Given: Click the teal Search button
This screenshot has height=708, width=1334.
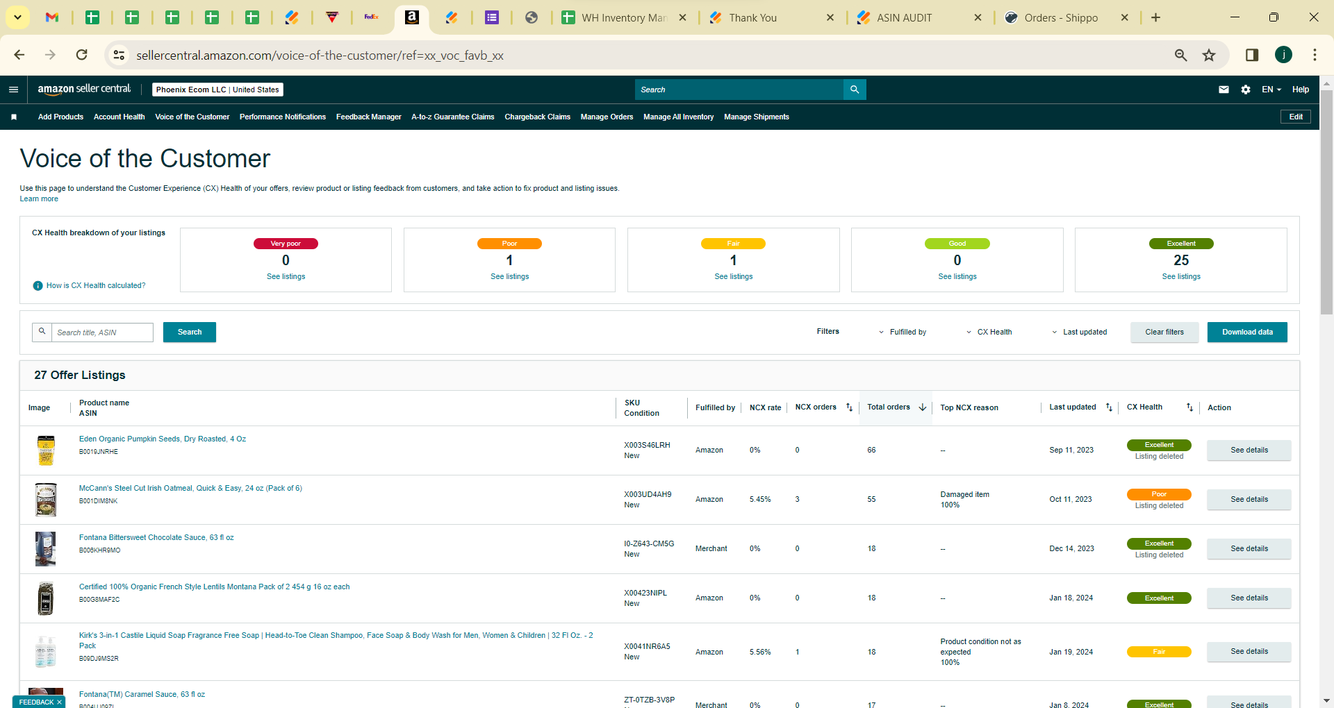Looking at the screenshot, I should click(x=190, y=332).
